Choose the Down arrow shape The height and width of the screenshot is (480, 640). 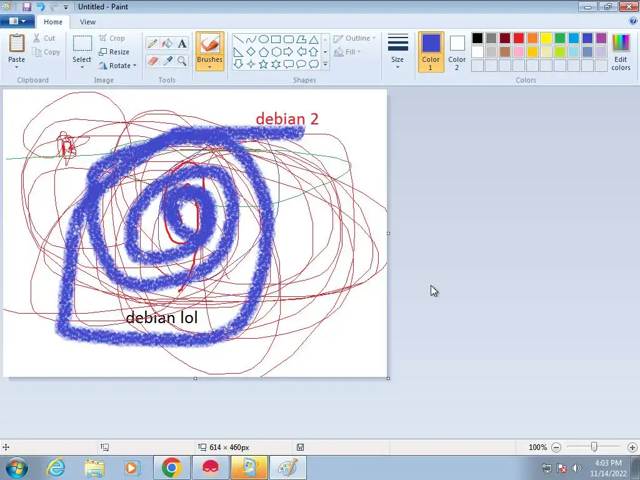[239, 64]
